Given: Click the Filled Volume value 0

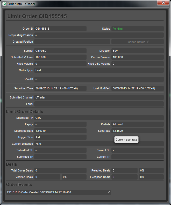Looking at the screenshot, I should [x=60, y=64].
